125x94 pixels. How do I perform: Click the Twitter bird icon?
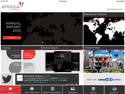pyautogui.click(x=7, y=79)
